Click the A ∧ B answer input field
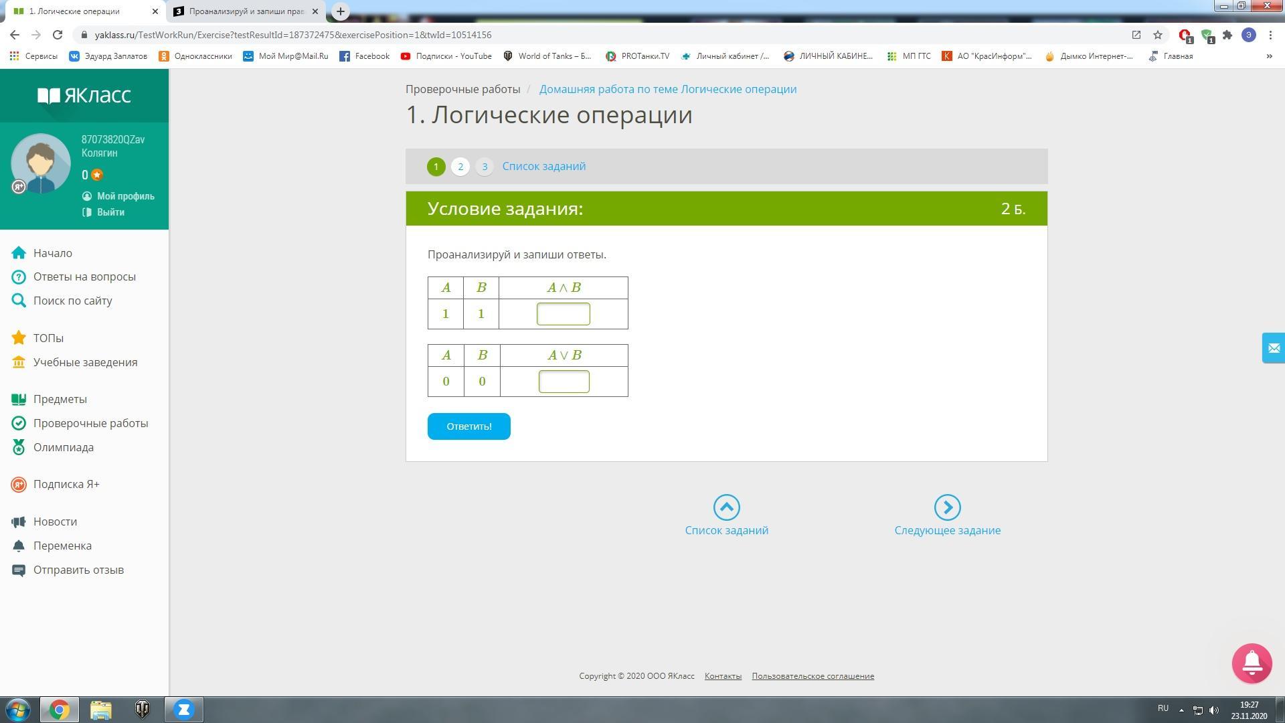Image resolution: width=1285 pixels, height=723 pixels. pyautogui.click(x=563, y=314)
